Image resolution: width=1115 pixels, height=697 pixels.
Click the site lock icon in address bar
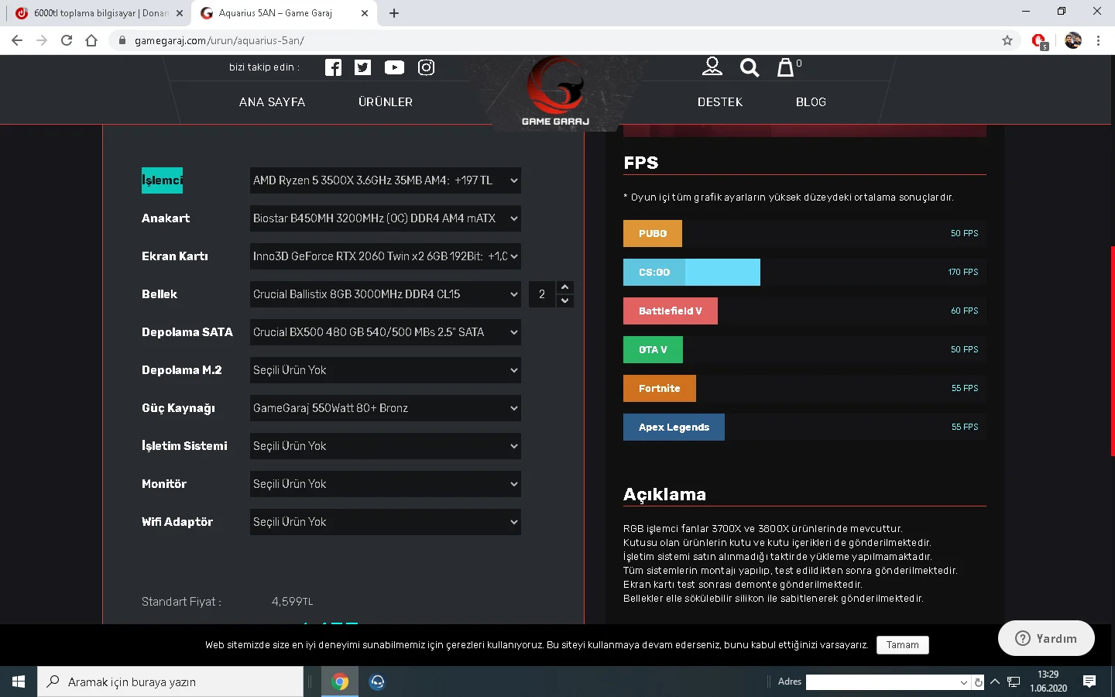[x=122, y=40]
